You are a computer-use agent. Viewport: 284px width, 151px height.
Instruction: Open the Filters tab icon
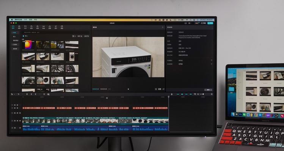tap(50, 27)
